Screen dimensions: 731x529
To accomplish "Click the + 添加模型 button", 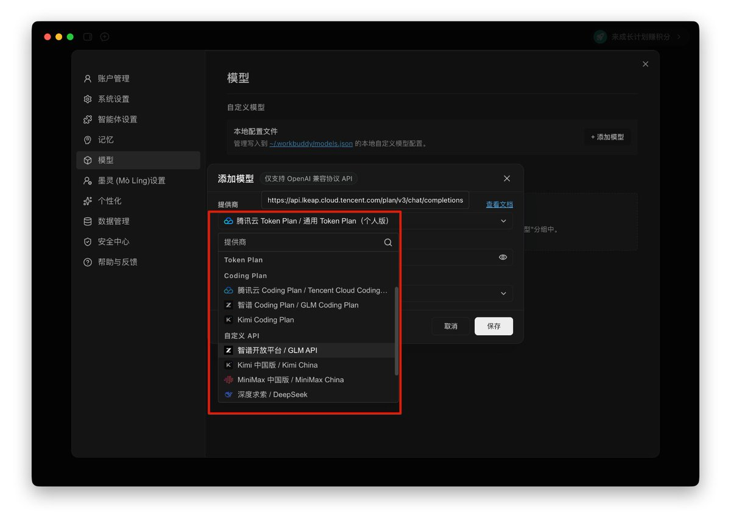I will 607,137.
